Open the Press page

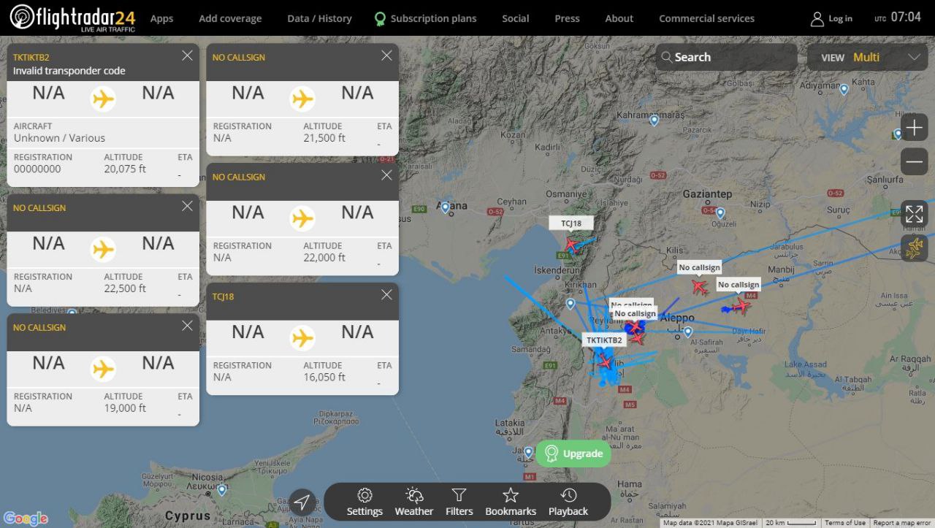(x=567, y=18)
